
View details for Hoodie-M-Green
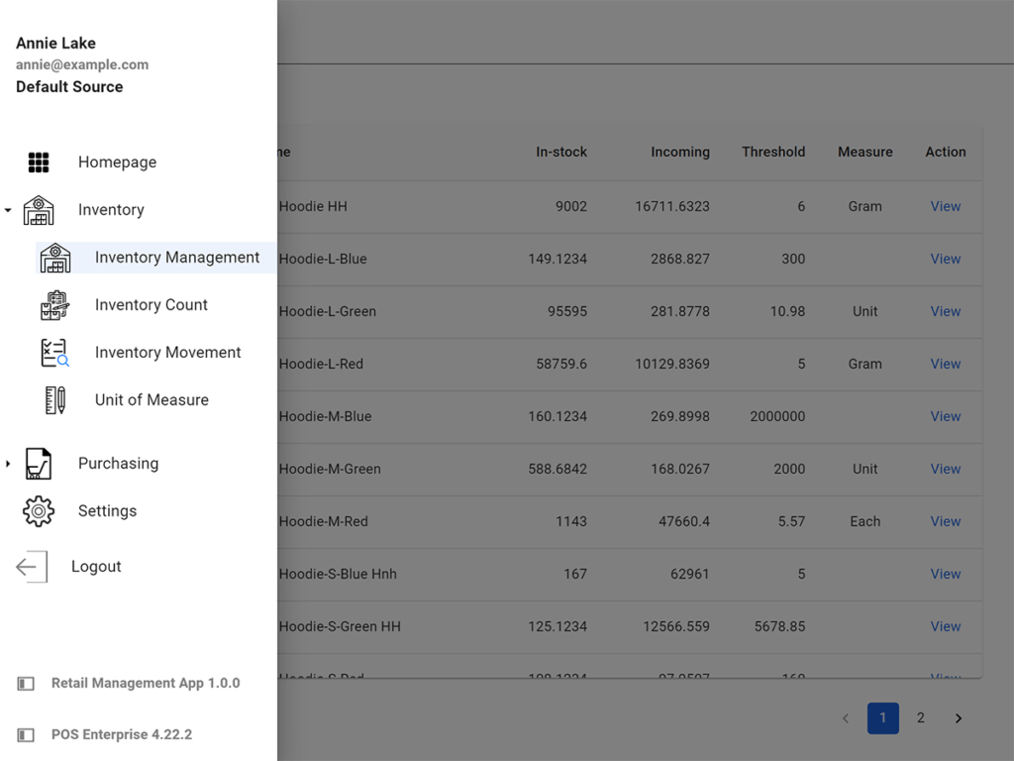[x=945, y=469]
